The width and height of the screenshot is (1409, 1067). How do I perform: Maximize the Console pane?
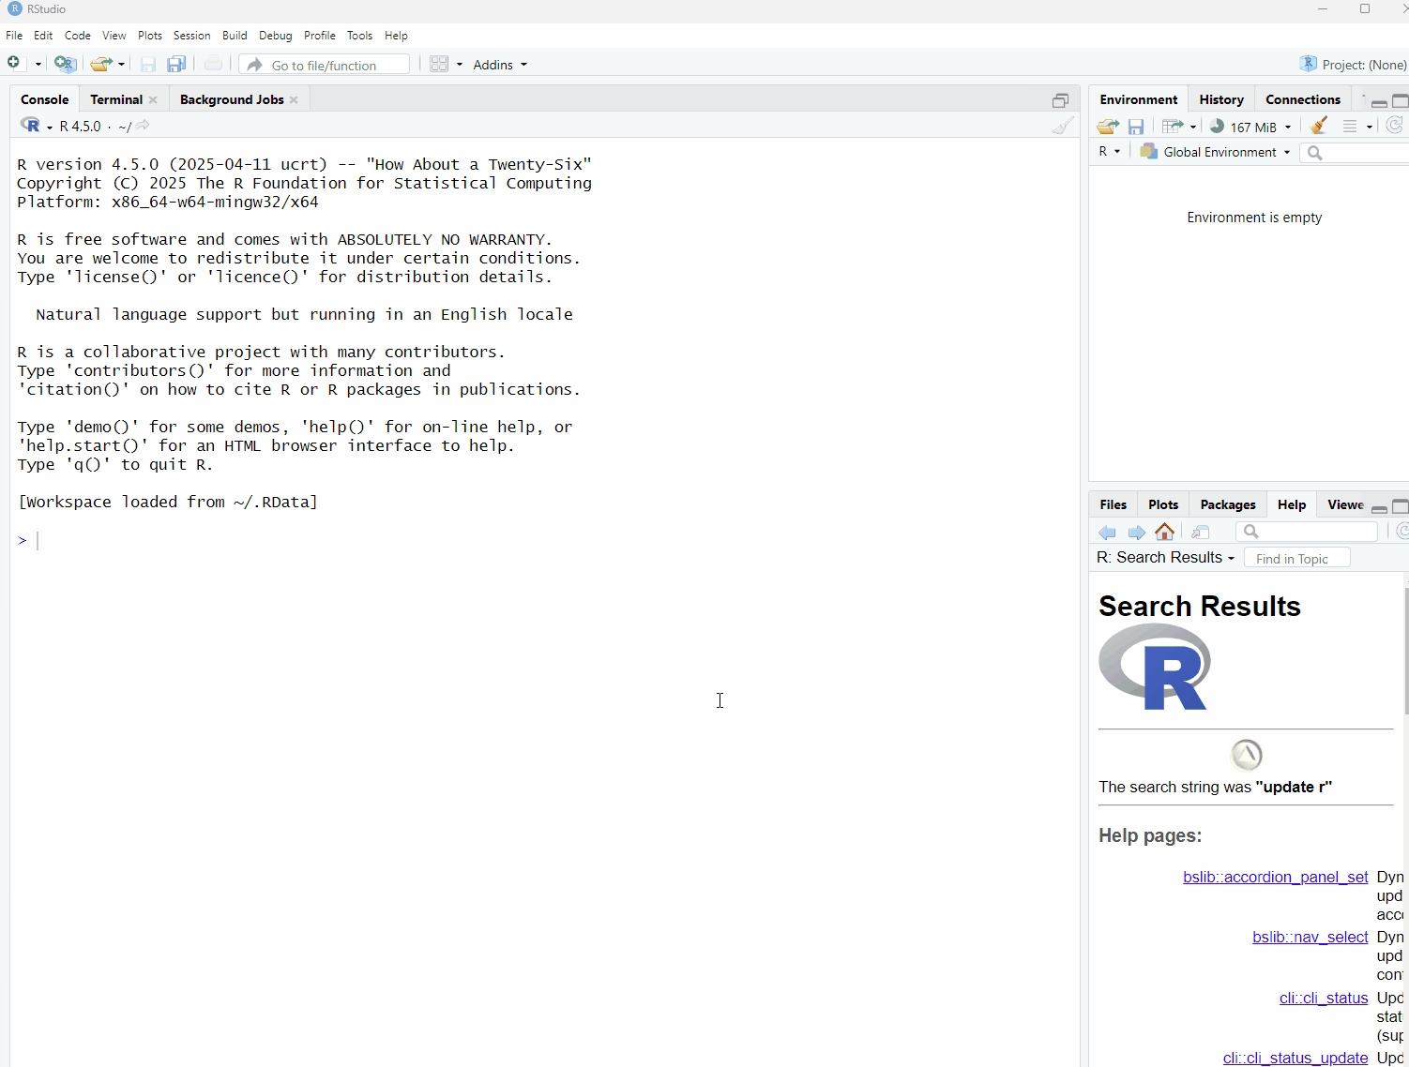pyautogui.click(x=1060, y=100)
